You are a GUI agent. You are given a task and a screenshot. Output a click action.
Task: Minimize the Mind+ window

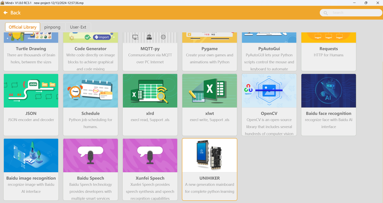coord(355,3)
